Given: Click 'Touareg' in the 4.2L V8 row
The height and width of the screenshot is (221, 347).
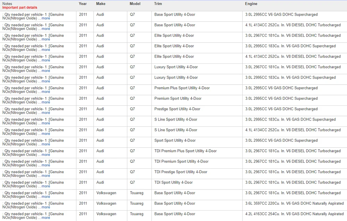Looking at the screenshot, I should point(136,214).
